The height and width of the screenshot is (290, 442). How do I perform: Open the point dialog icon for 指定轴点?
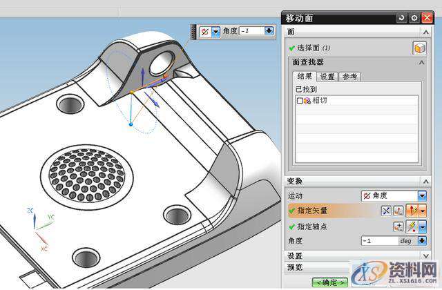click(x=398, y=226)
